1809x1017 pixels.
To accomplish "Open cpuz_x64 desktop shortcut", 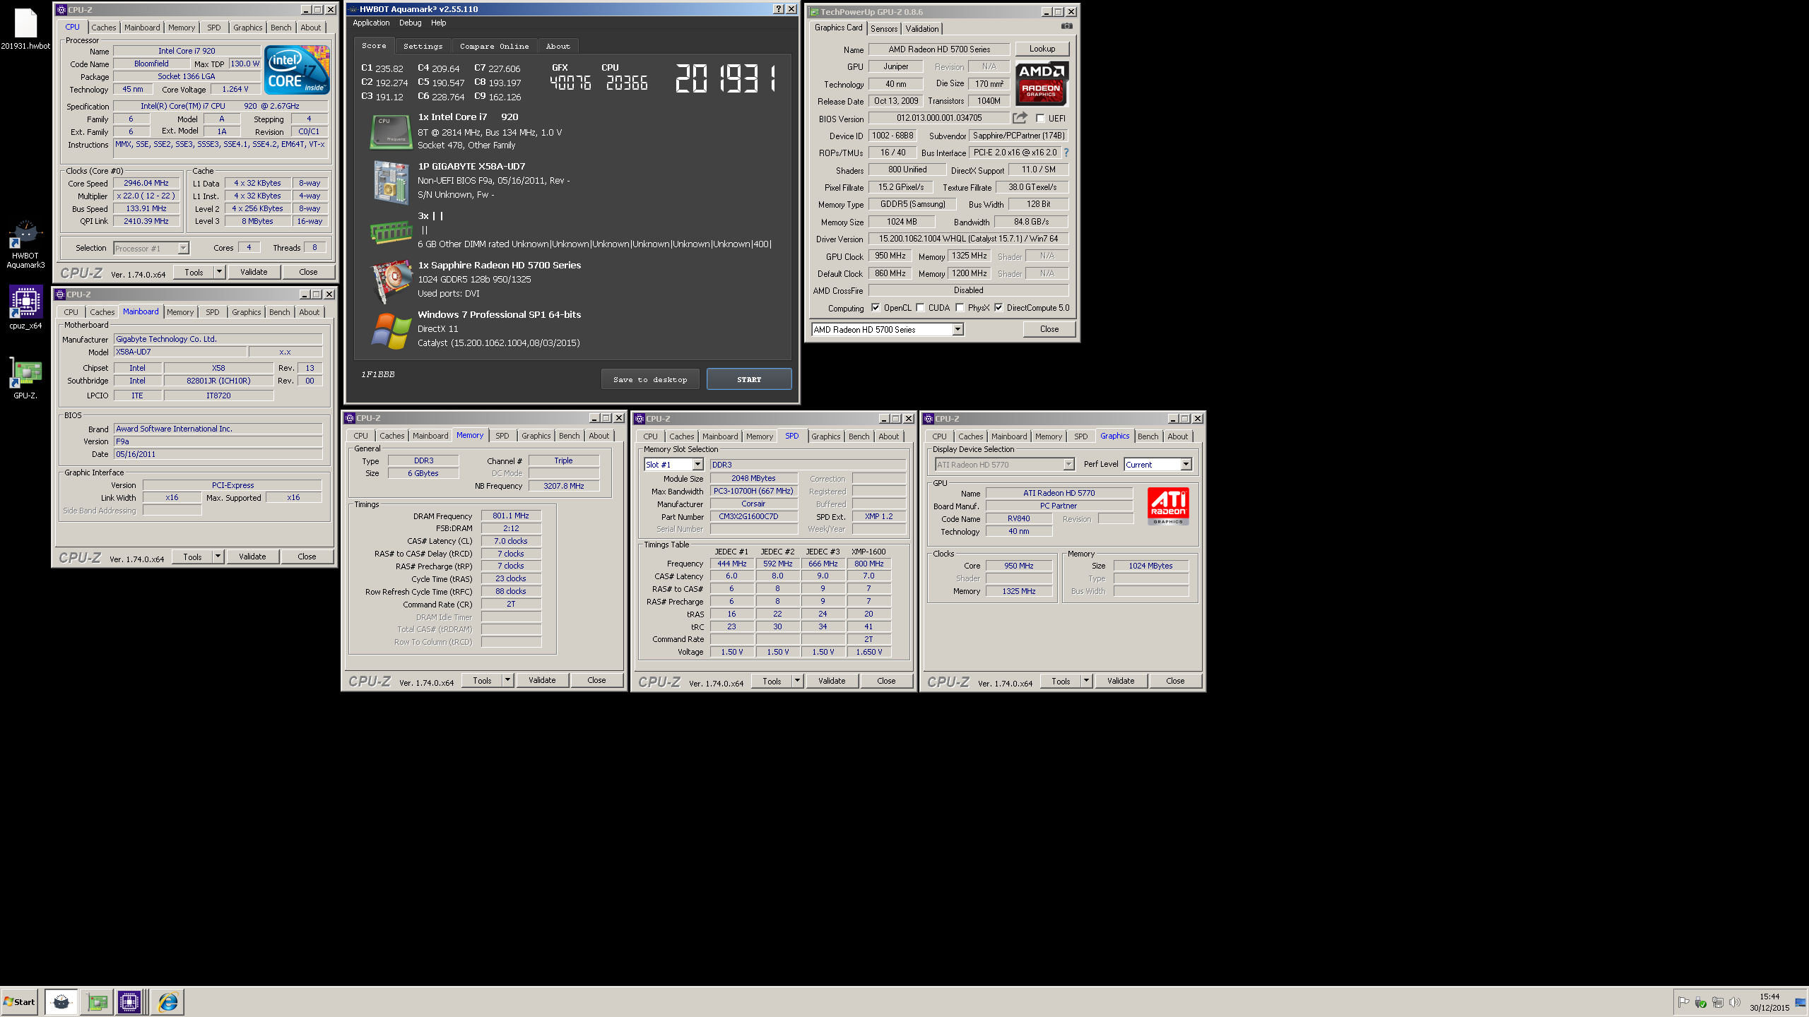I will (25, 307).
